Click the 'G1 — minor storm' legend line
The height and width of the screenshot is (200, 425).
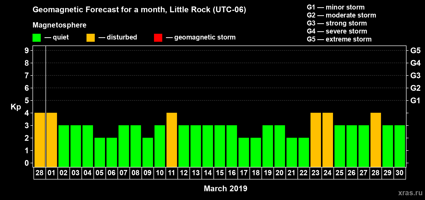click(x=335, y=7)
